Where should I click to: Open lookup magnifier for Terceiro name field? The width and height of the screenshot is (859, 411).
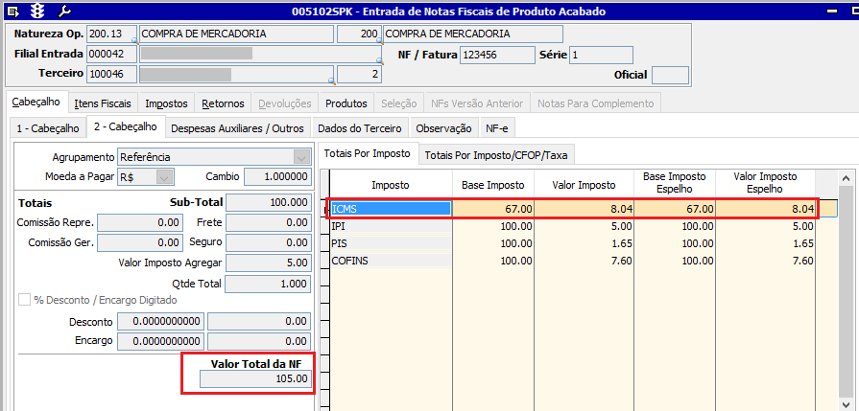point(331,80)
